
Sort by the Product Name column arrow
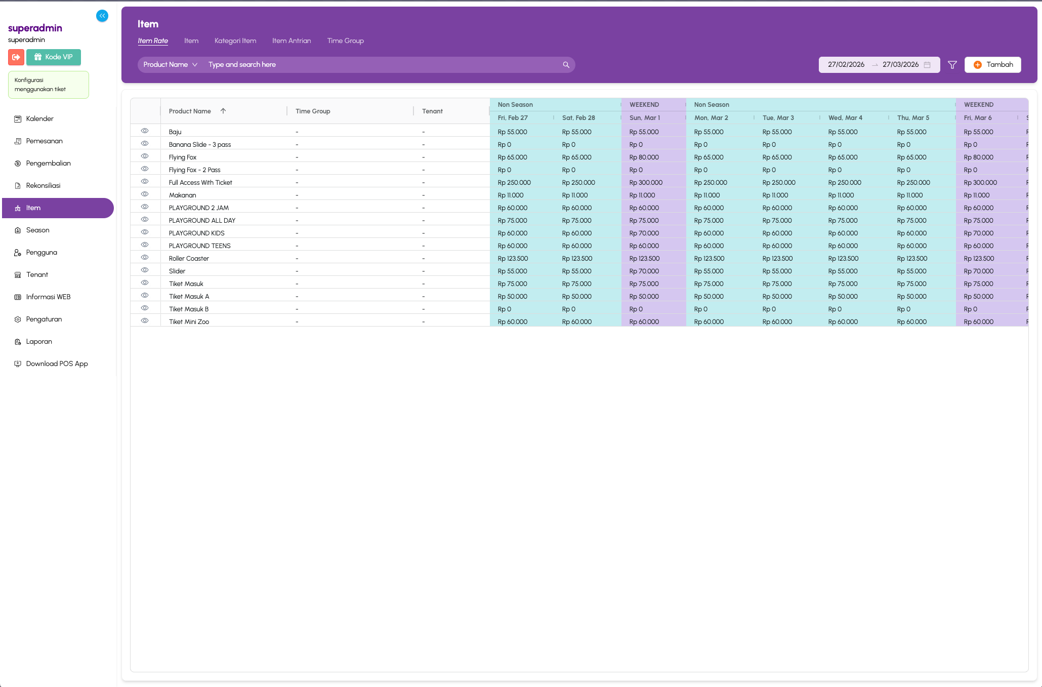pos(223,111)
